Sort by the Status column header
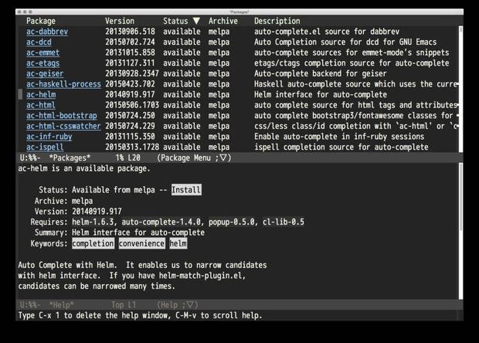The width and height of the screenshot is (479, 343). pyautogui.click(x=175, y=21)
